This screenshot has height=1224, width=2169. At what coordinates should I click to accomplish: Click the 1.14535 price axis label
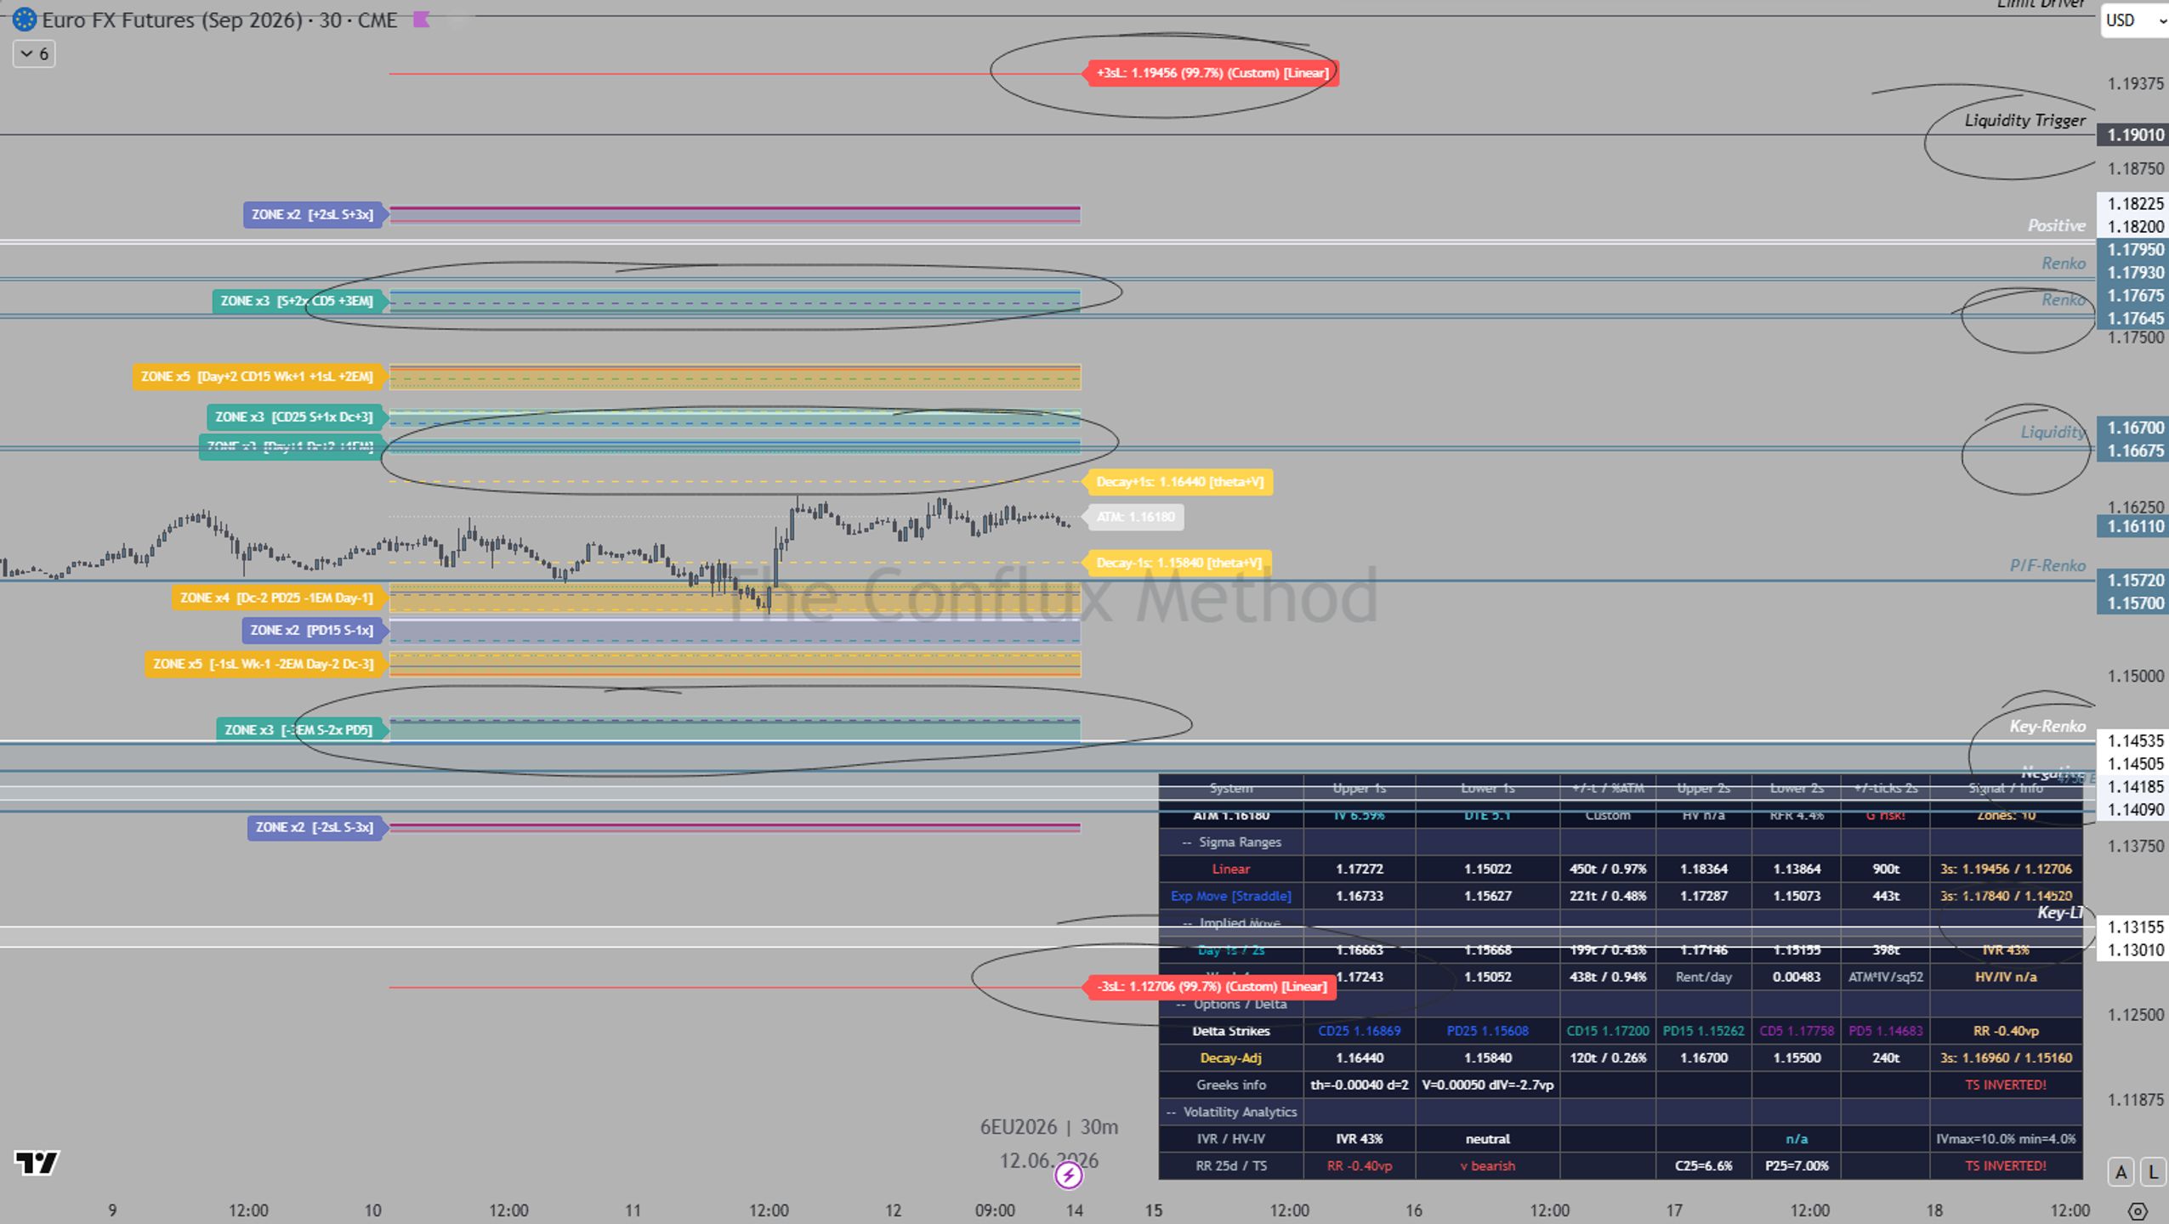click(2133, 740)
